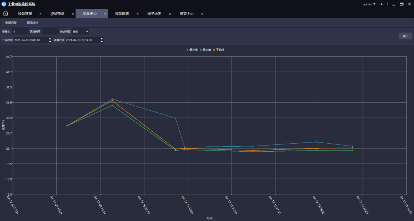
Task: Click the blue max-value peak point near 34
Action: [x=112, y=99]
